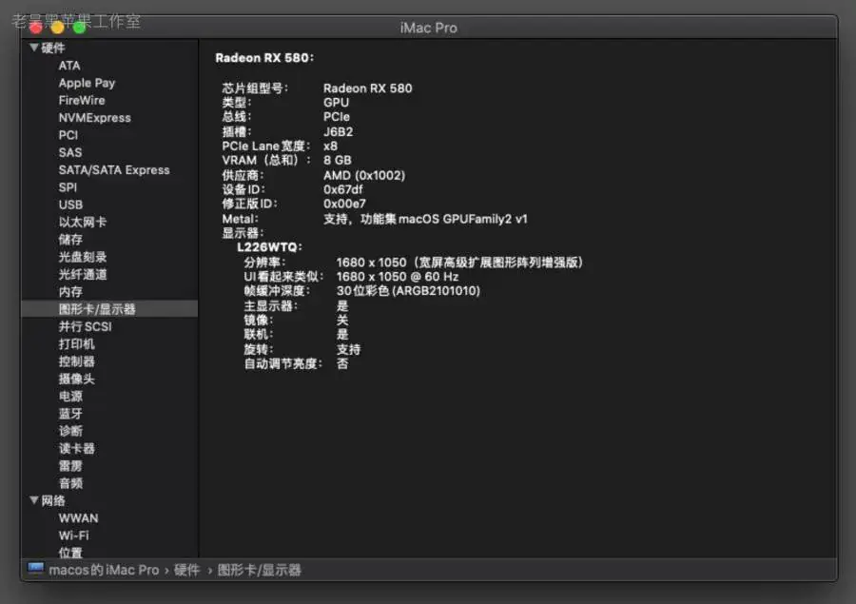Open 音频 sidebar entry

click(x=70, y=483)
